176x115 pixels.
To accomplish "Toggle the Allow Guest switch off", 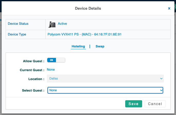I will pyautogui.click(x=56, y=60).
